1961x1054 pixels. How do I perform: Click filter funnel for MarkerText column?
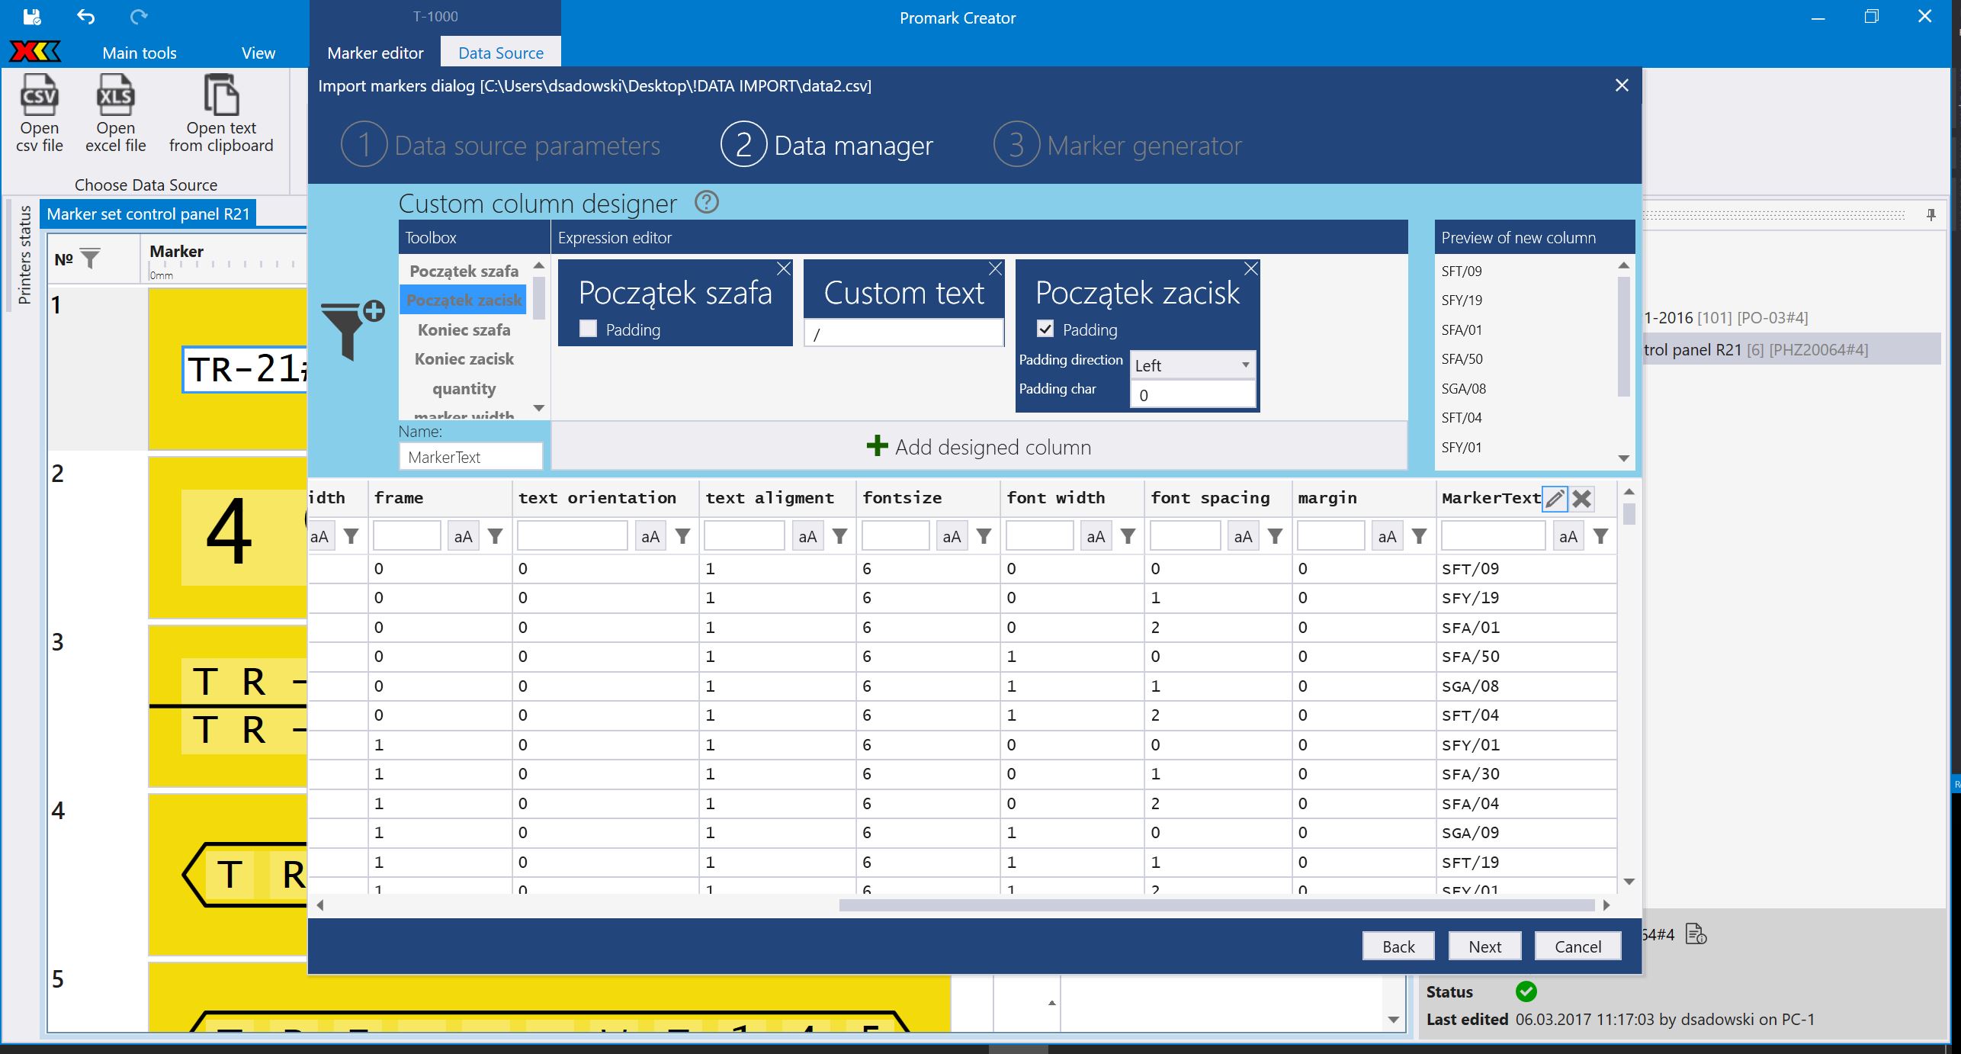click(x=1601, y=537)
